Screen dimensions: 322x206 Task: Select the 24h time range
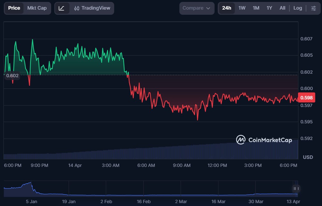click(x=226, y=8)
